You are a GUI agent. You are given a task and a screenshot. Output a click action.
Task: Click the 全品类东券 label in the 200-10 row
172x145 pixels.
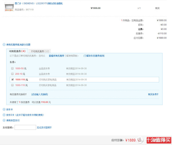(44, 74)
